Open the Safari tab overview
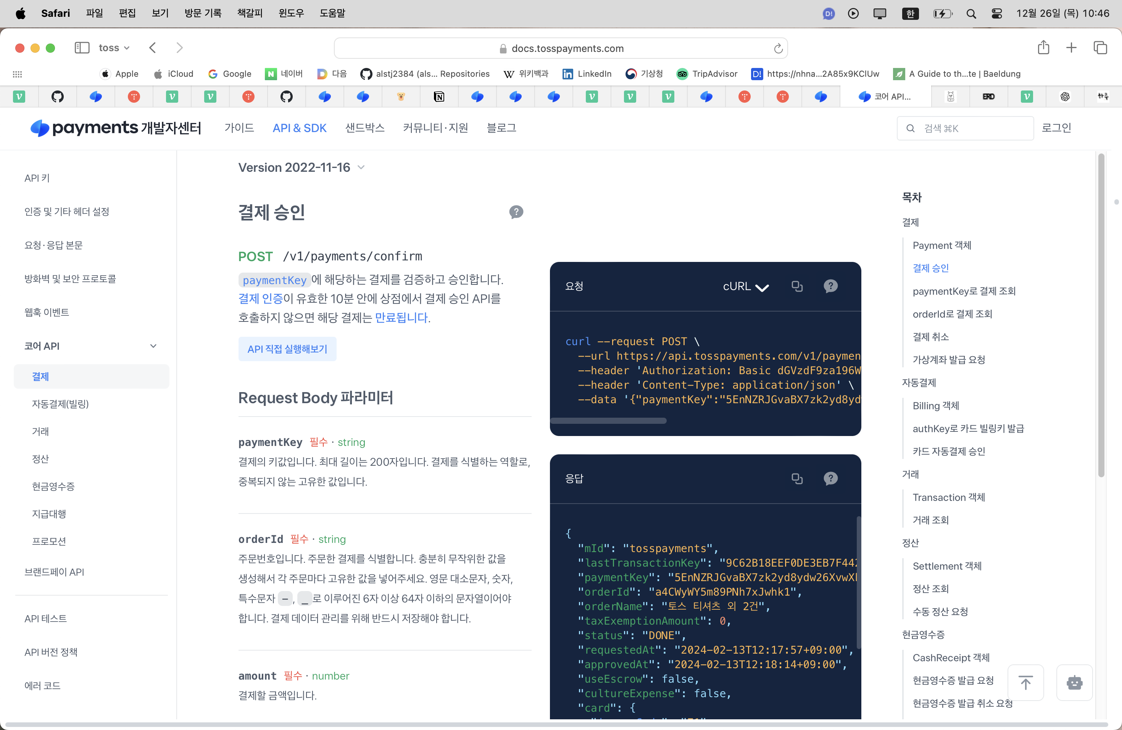1122x730 pixels. 1100,48
